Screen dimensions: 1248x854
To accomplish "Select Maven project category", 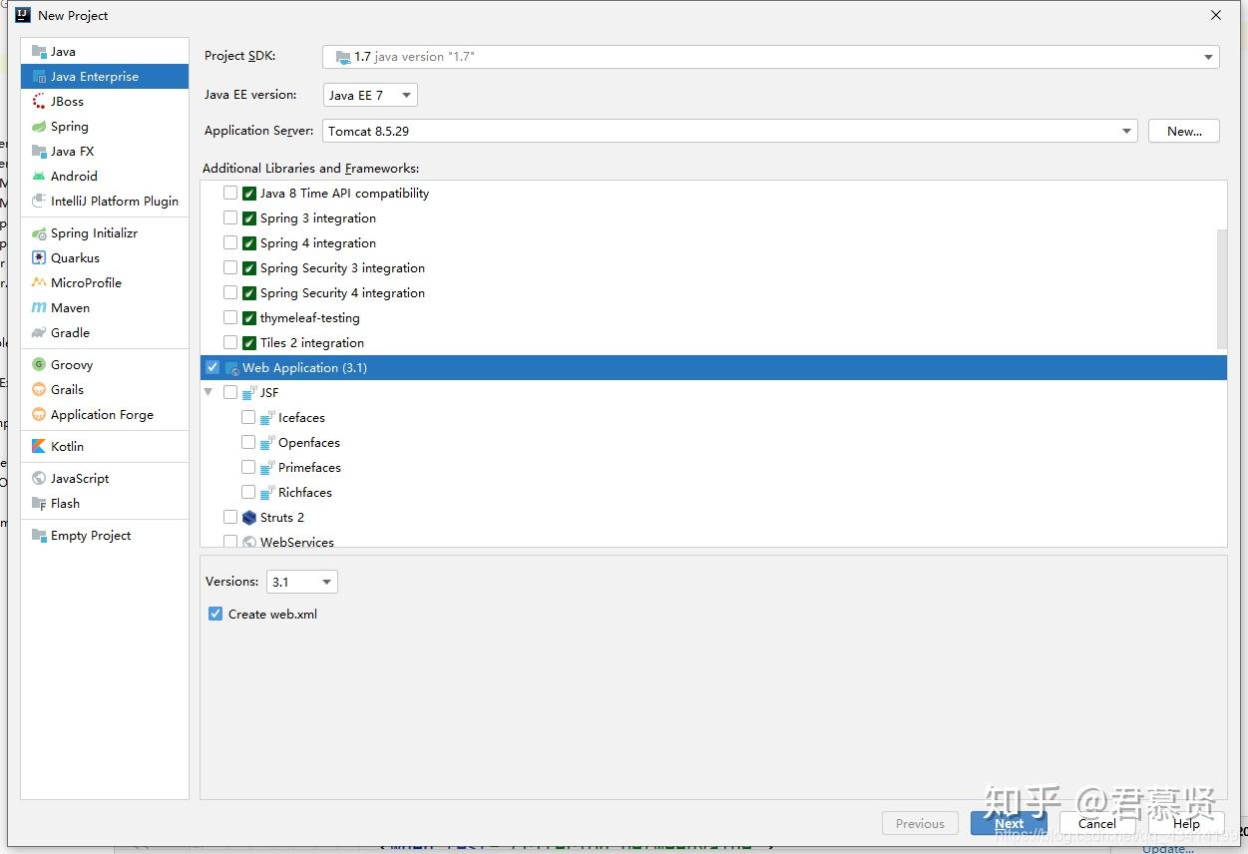I will coord(105,308).
